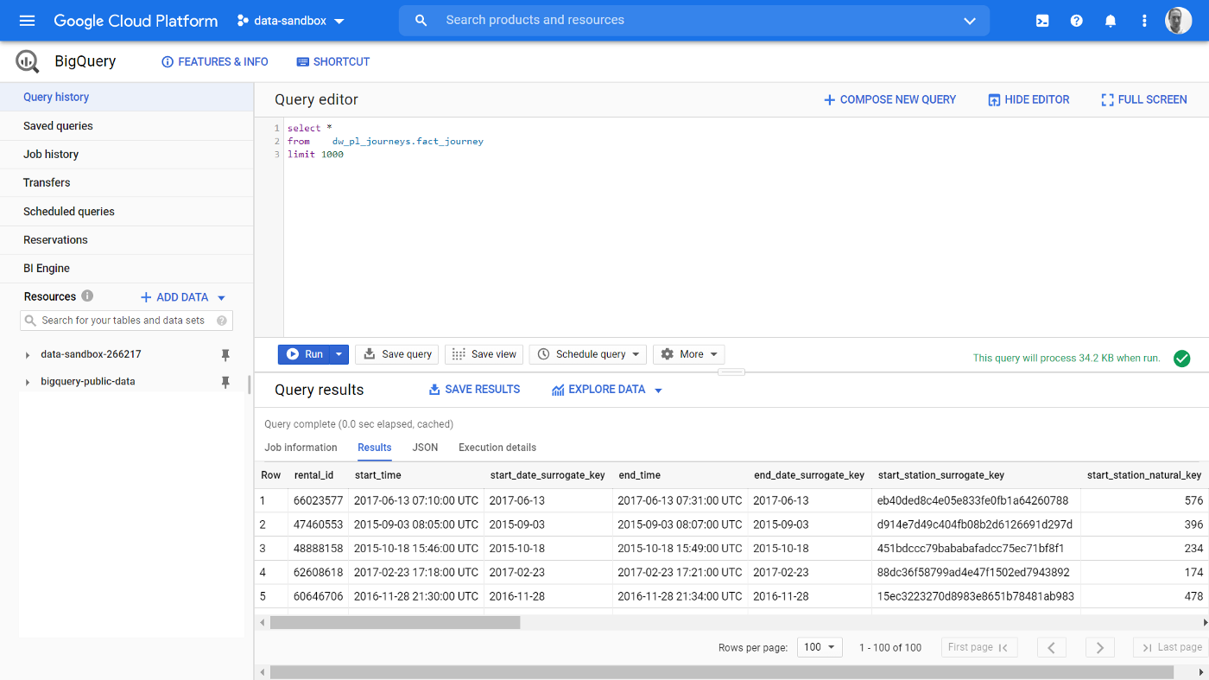Screen dimensions: 1209x680
Task: Switch to the Results tab
Action: tap(375, 448)
